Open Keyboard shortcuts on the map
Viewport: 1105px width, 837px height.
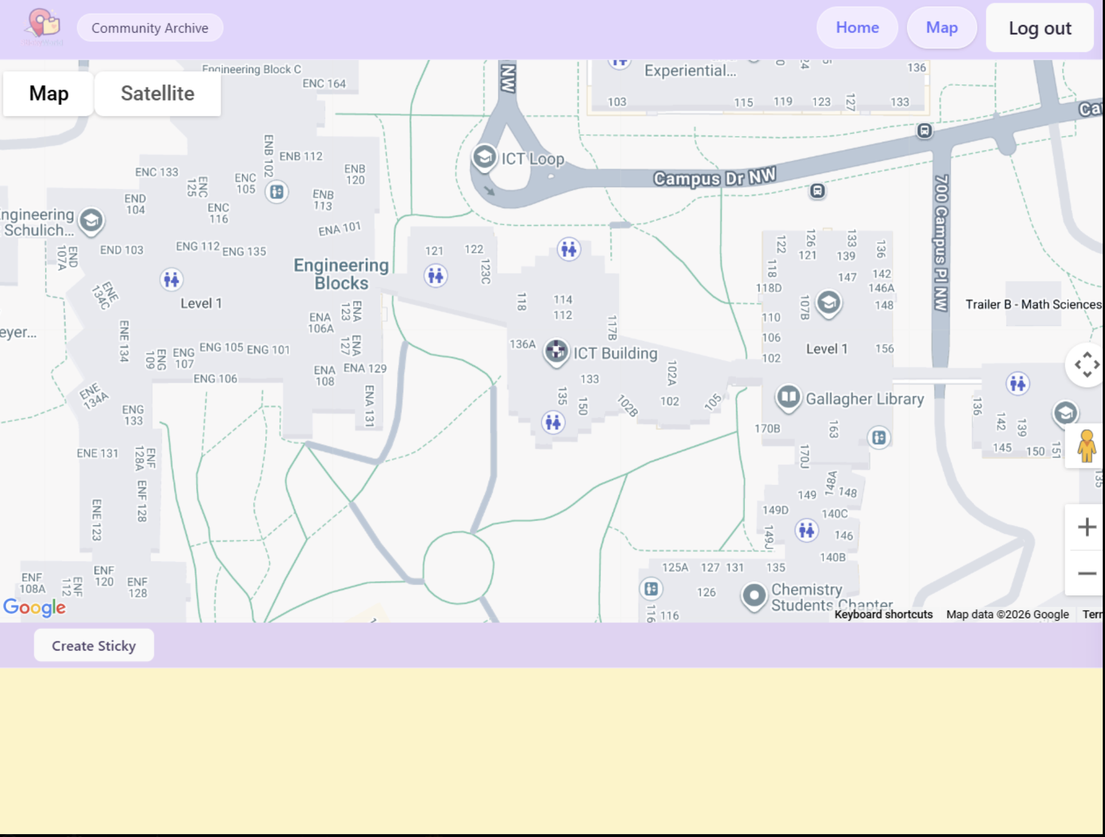tap(883, 614)
